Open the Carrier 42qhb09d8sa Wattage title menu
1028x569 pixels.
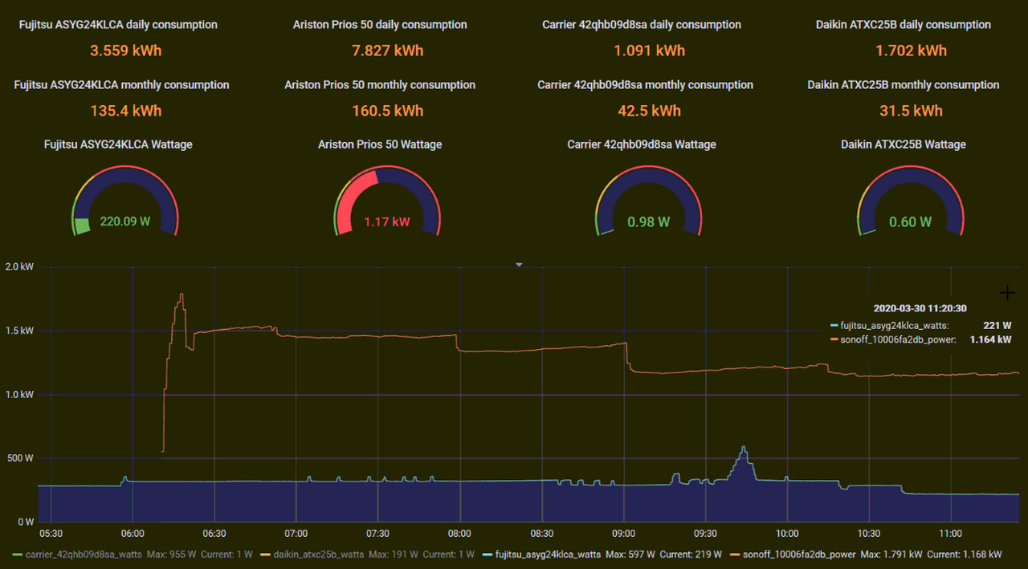[x=641, y=144]
